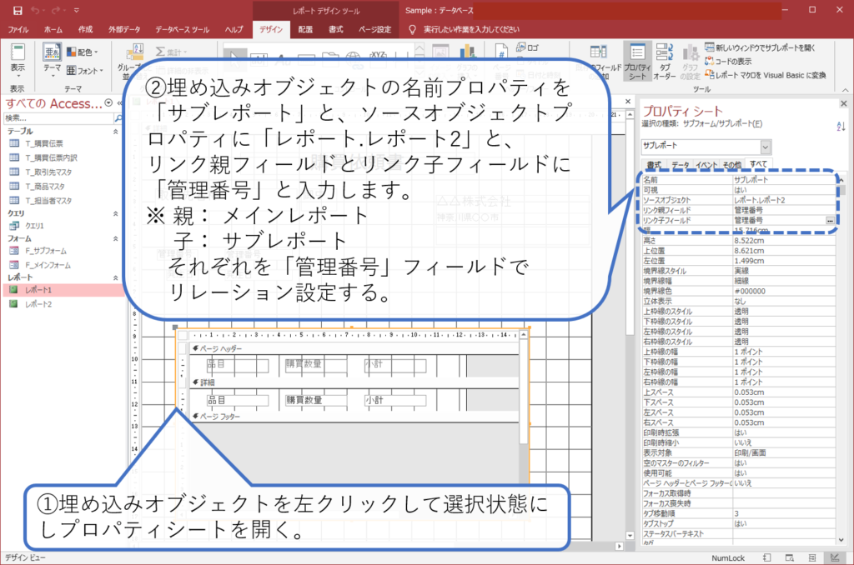Select table T_取引先マスタ
The image size is (854, 565).
click(48, 172)
